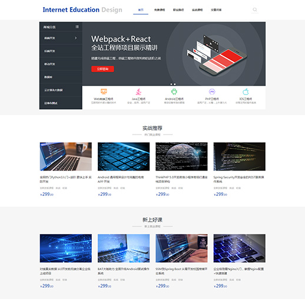Click the PHP工程师 label under banner

[x=212, y=99]
